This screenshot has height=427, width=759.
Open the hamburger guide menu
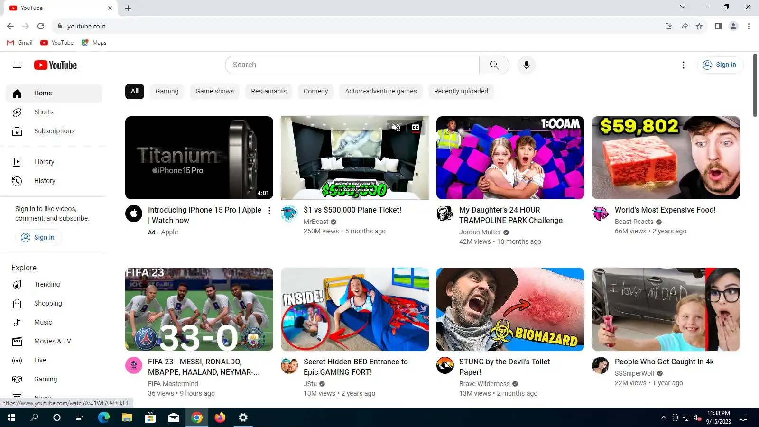point(17,65)
